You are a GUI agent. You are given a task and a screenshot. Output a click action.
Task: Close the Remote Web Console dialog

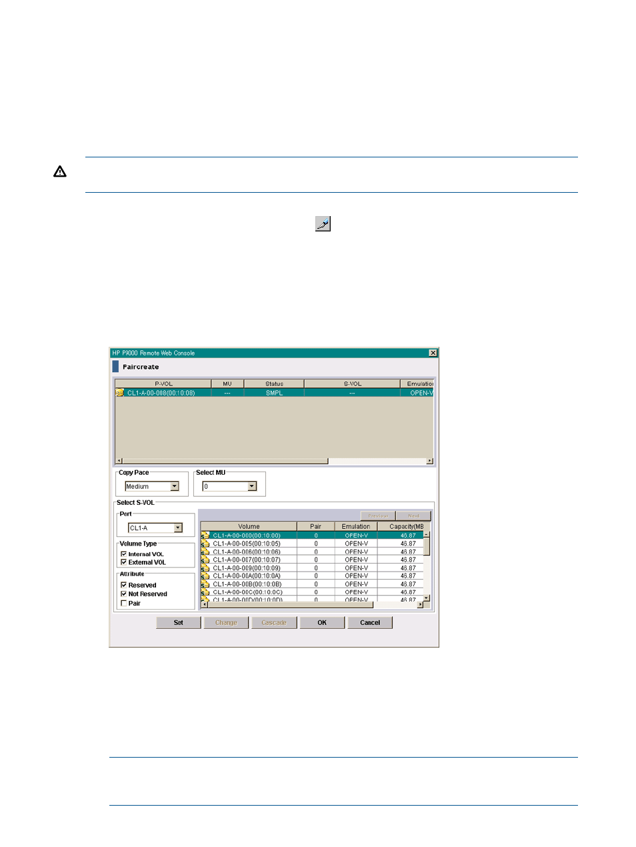tap(433, 353)
